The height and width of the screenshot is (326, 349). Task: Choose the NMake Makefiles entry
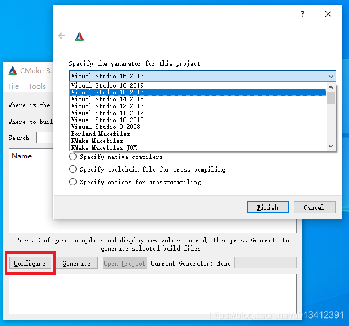pyautogui.click(x=198, y=141)
